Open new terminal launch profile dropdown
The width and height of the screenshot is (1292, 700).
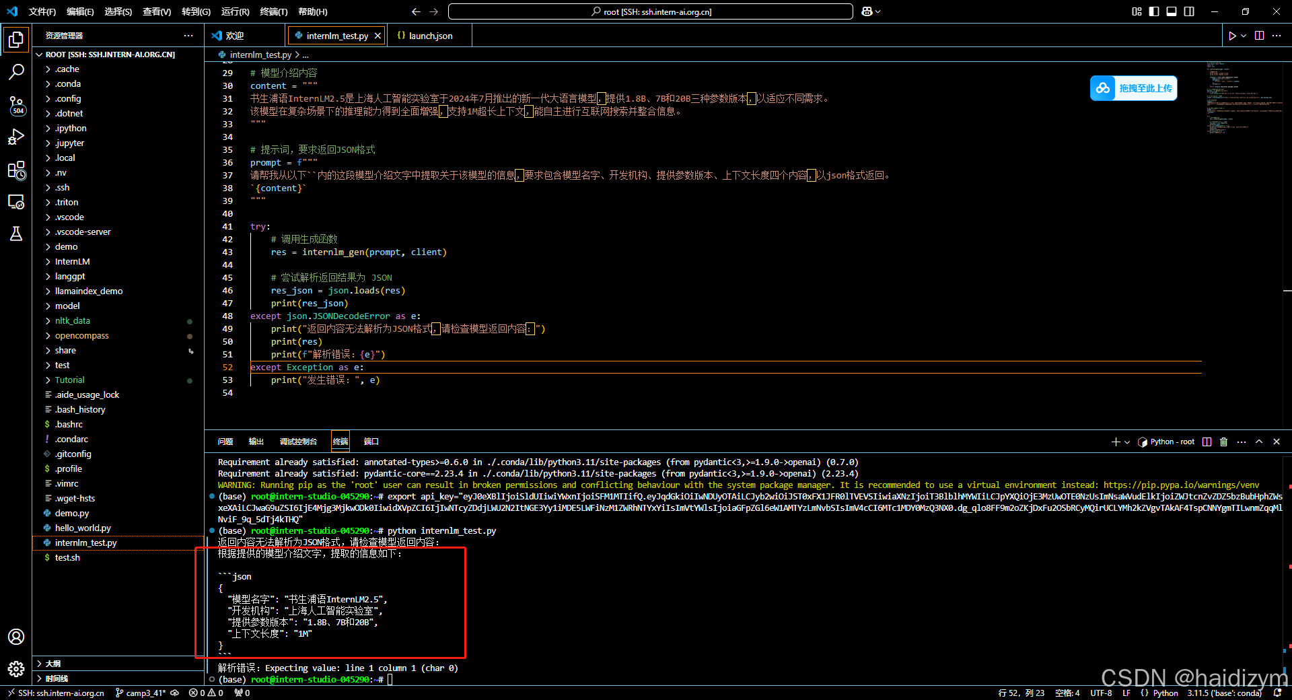[x=1127, y=442]
